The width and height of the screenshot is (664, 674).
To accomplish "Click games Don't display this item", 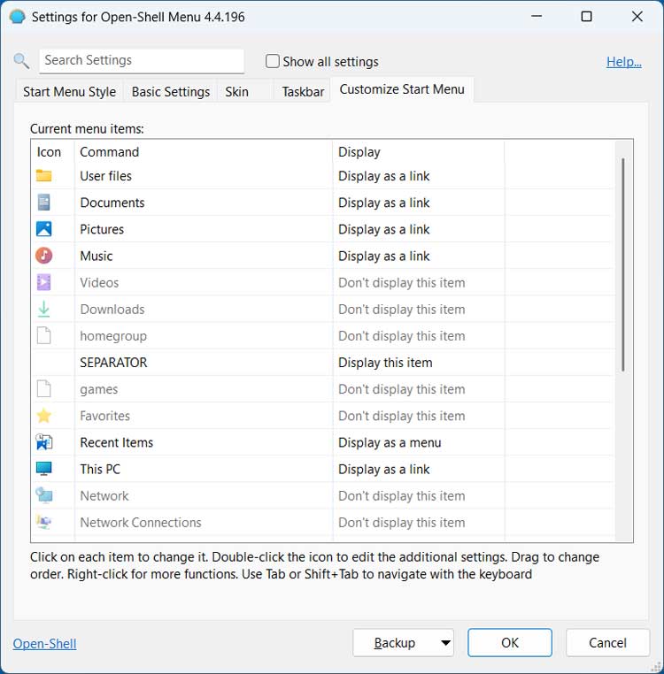I will 401,389.
